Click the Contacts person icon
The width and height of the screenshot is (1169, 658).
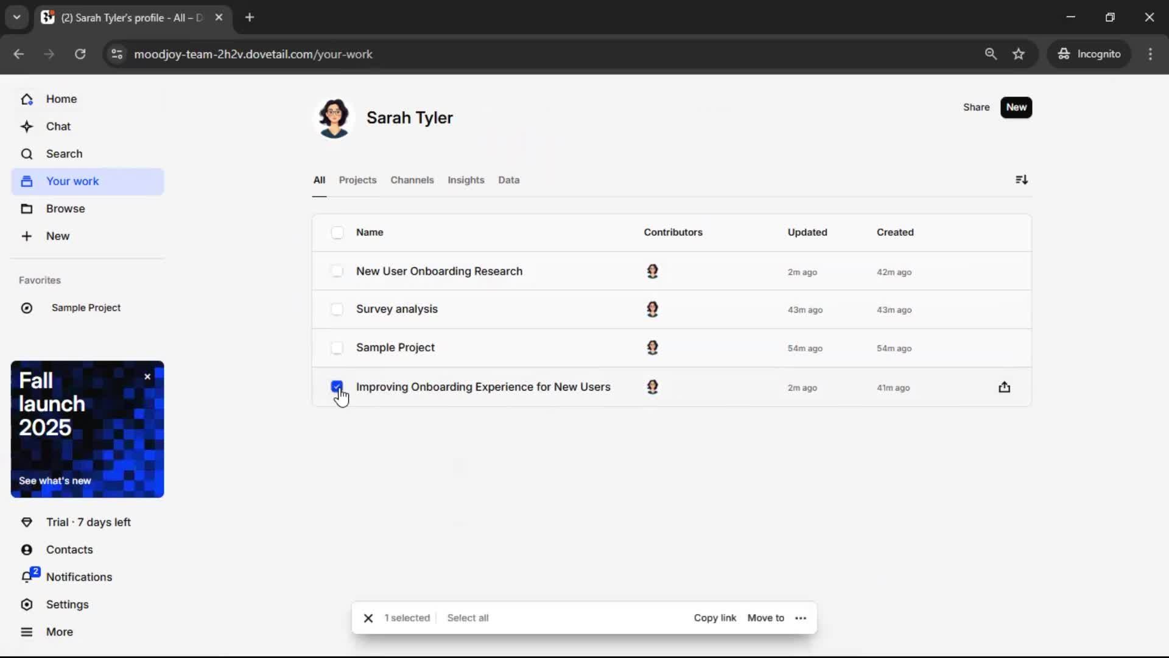(x=27, y=550)
